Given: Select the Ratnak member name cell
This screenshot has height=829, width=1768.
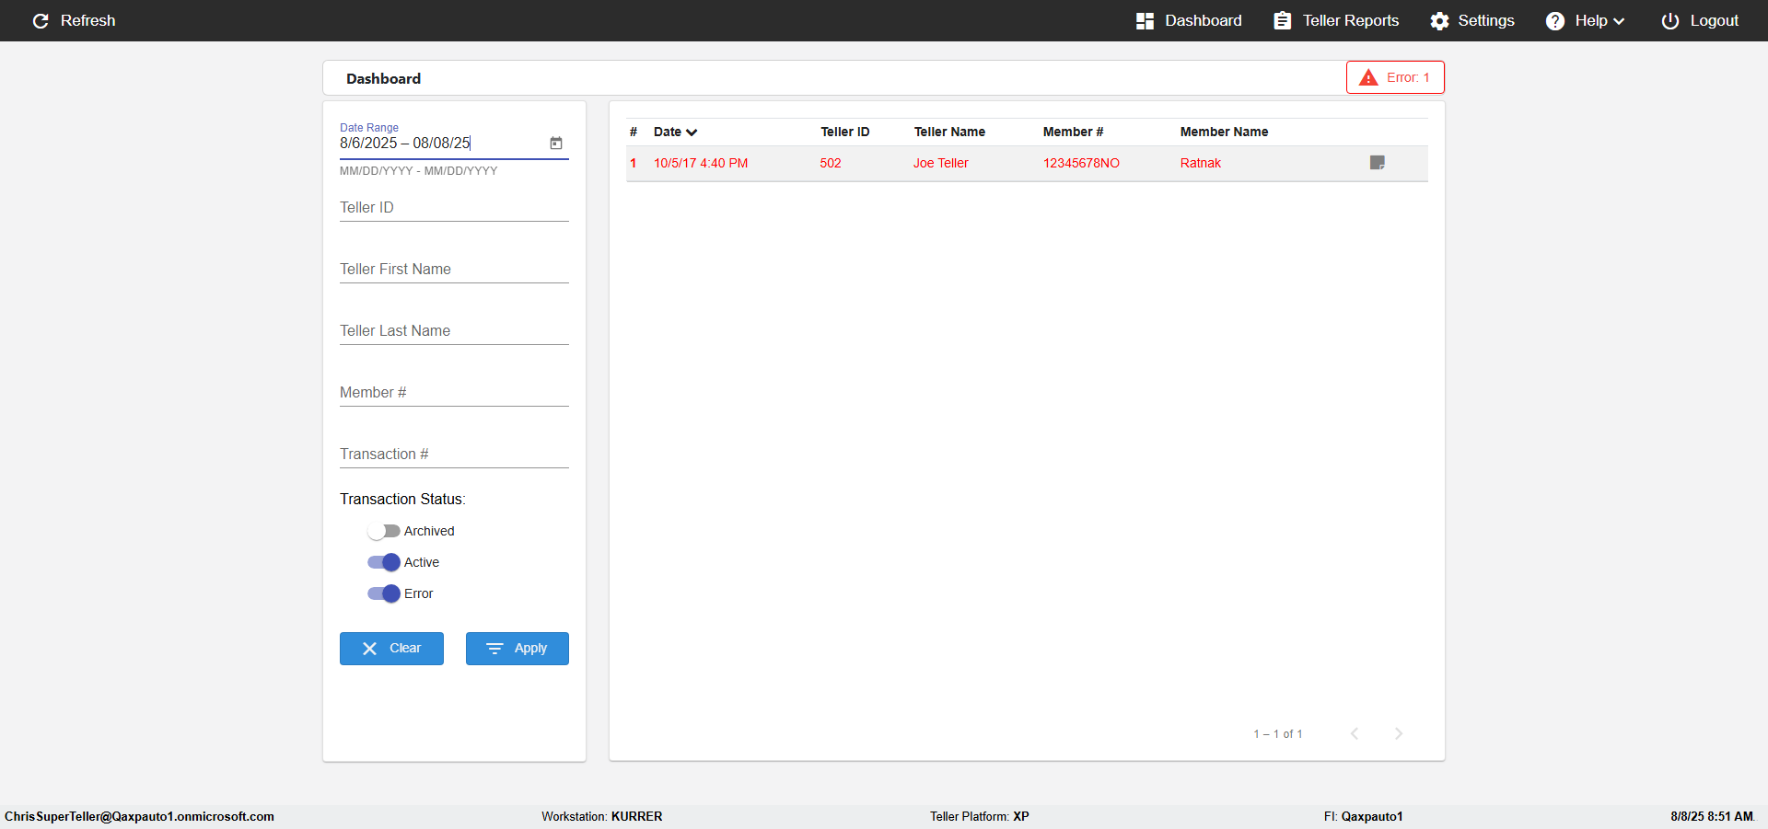Looking at the screenshot, I should coord(1201,163).
